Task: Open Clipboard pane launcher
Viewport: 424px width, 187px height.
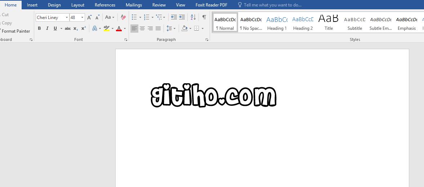Action: (x=31, y=39)
